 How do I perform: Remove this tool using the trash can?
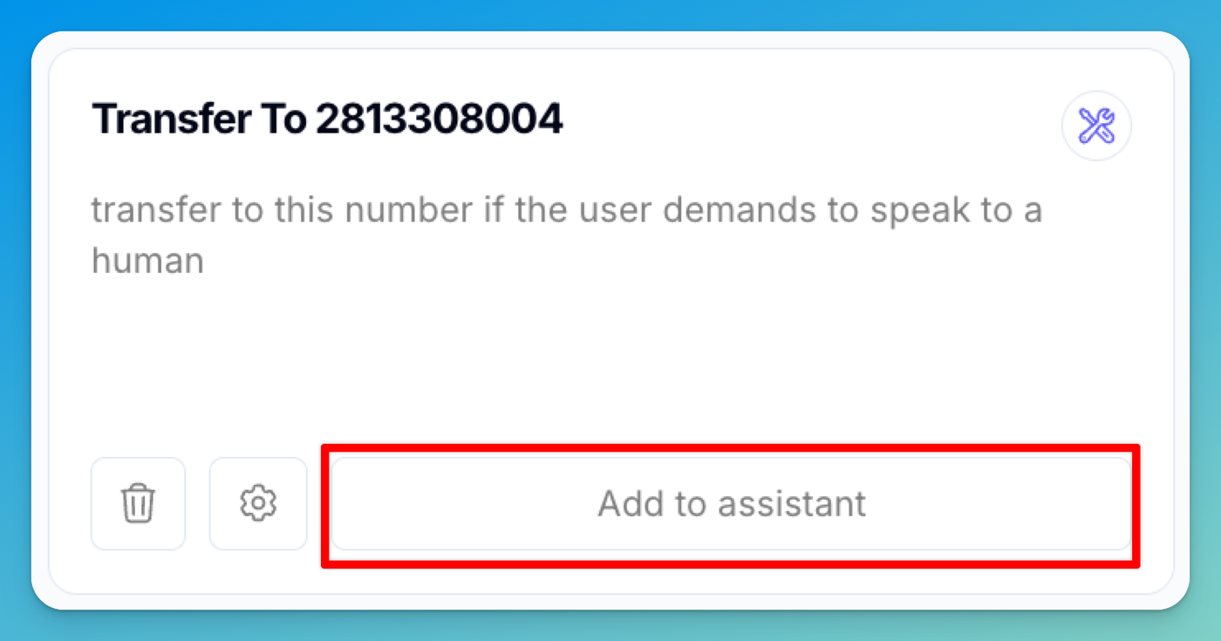138,504
